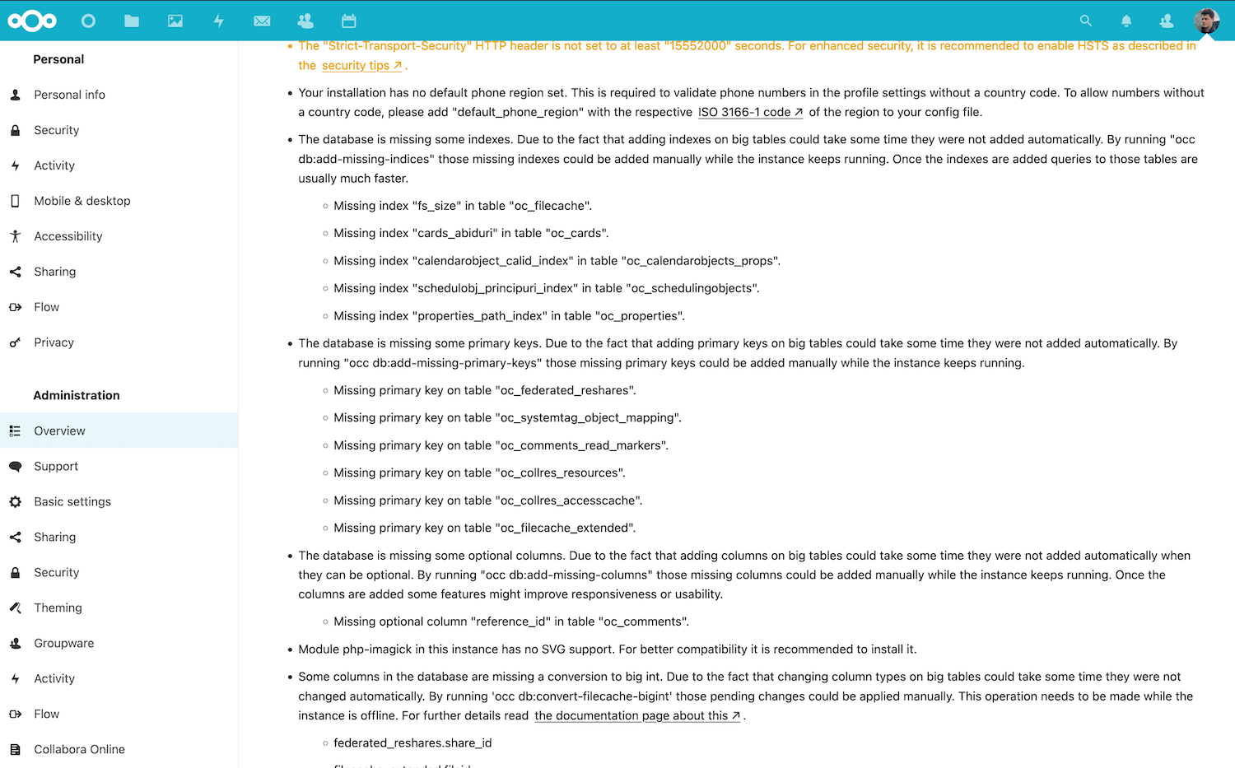1235x768 pixels.
Task: Select the Flow settings icon under Personal
Action: pyautogui.click(x=15, y=306)
